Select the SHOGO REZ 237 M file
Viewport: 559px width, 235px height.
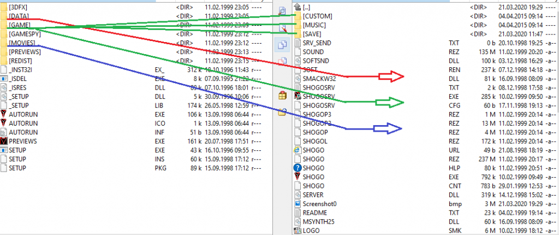[x=426, y=159]
